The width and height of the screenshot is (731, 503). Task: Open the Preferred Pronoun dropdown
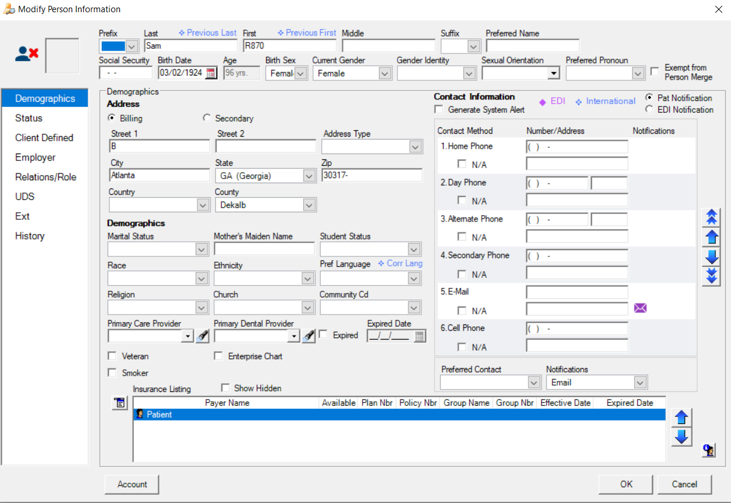tap(638, 73)
